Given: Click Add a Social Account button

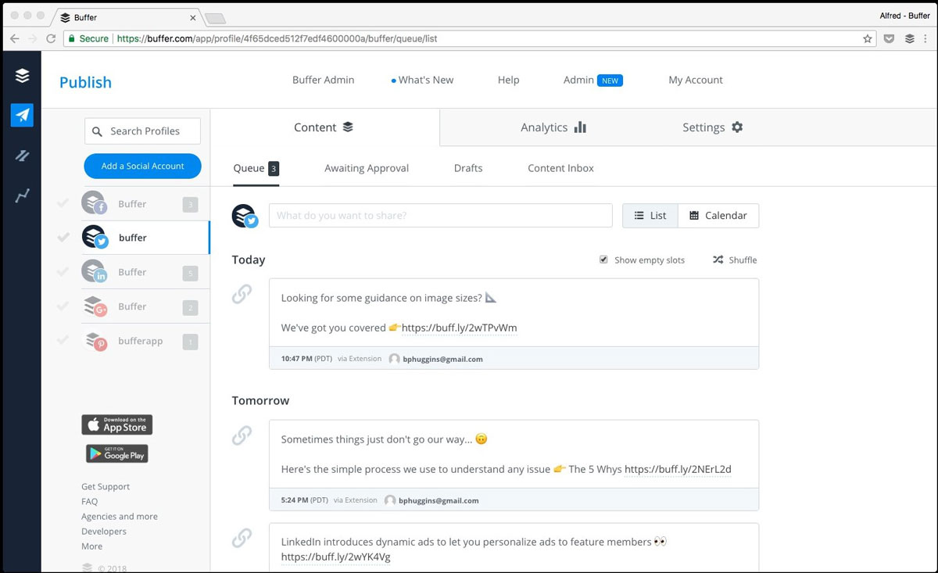Looking at the screenshot, I should pos(142,166).
